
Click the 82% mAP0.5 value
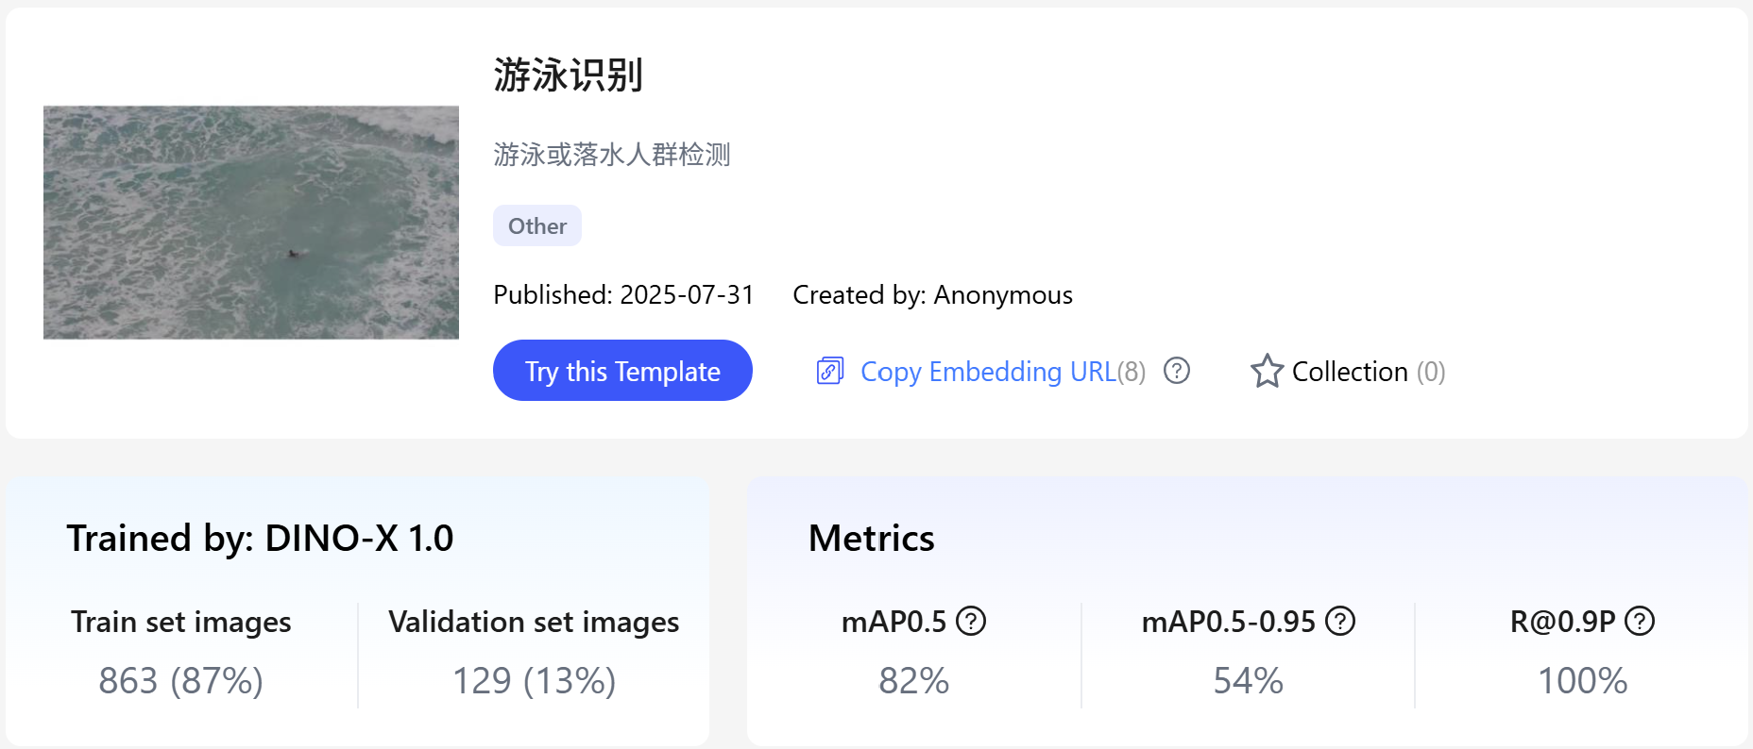tap(913, 680)
